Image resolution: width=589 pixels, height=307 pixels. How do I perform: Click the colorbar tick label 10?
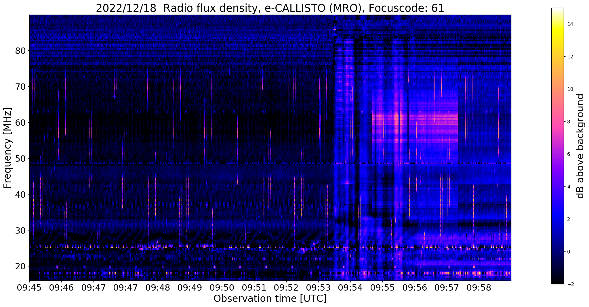tap(570, 89)
